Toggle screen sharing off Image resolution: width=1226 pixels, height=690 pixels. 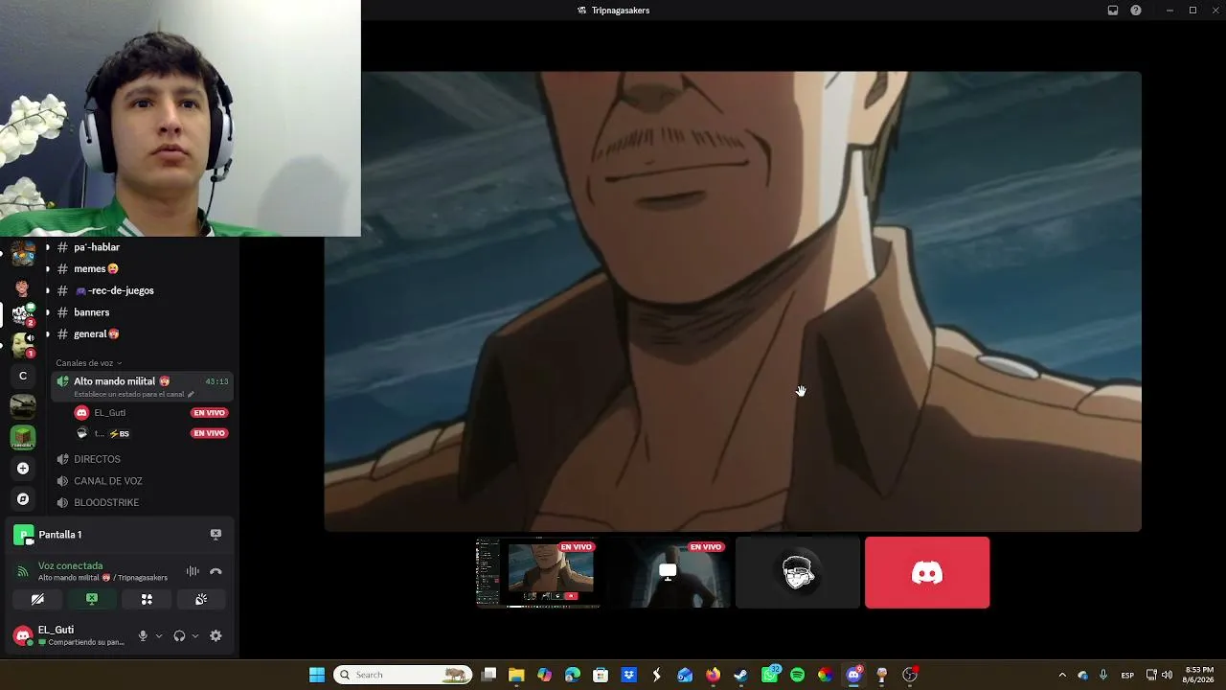(92, 599)
